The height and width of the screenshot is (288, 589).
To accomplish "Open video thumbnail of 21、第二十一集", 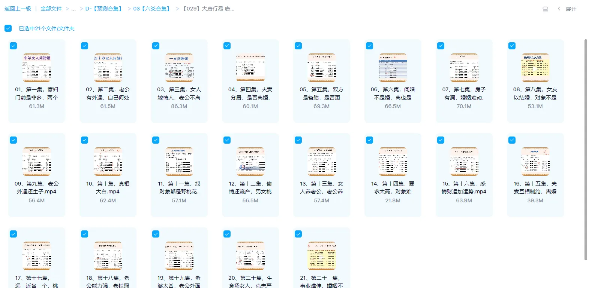I will point(322,255).
